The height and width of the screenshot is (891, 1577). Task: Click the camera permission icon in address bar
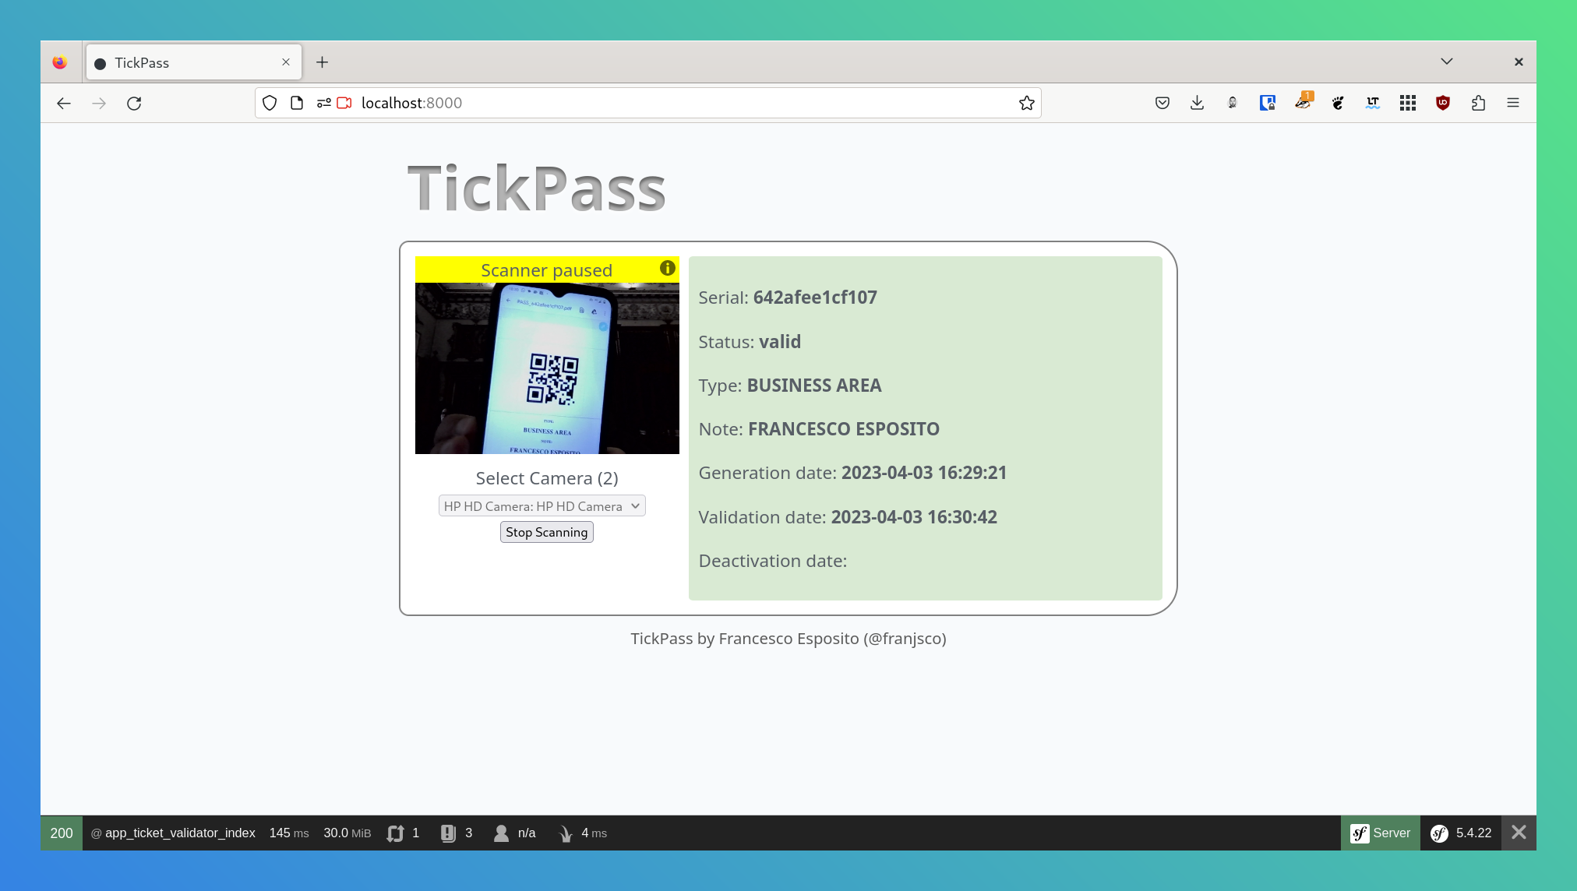[343, 102]
